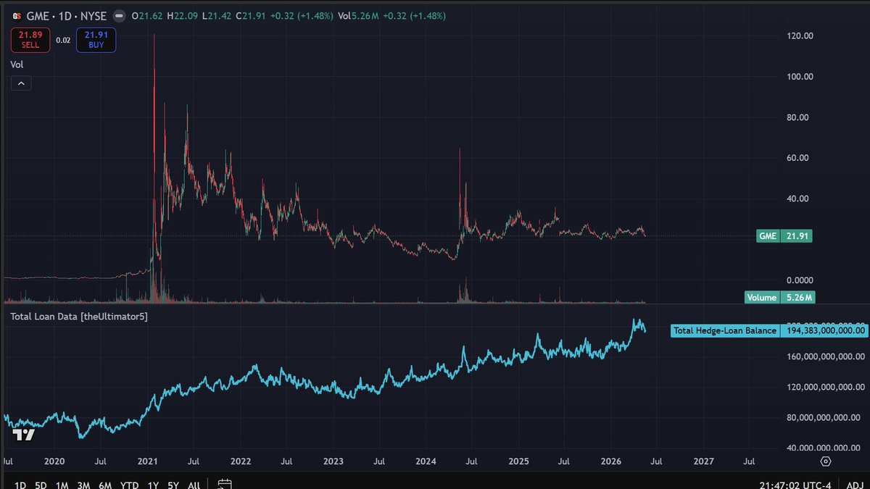Switch to the All date range

tap(194, 485)
